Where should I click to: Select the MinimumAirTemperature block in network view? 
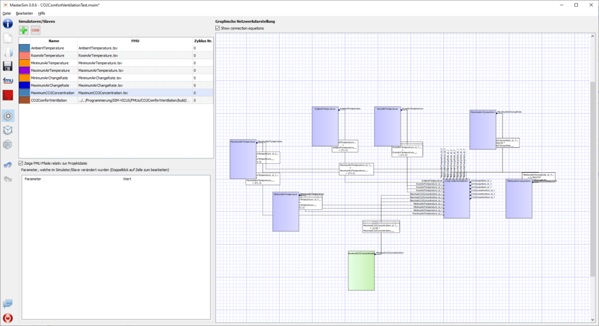[285, 212]
